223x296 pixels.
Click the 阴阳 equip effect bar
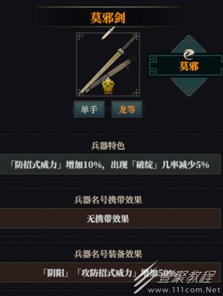tap(110, 272)
